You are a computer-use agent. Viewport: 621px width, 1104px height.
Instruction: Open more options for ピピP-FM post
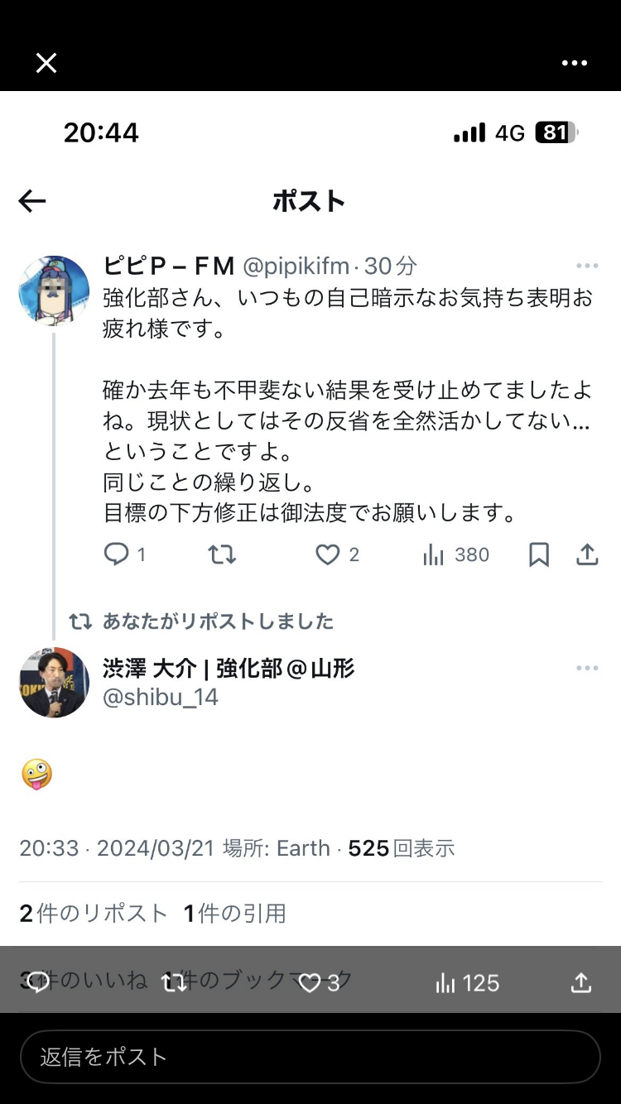tap(587, 266)
